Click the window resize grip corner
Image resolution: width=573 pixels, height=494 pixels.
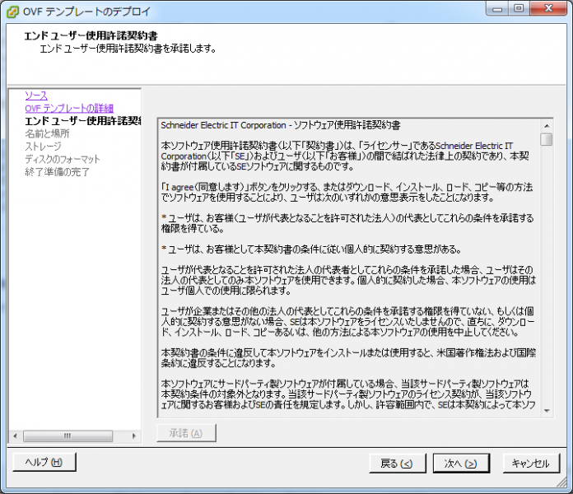point(561,482)
